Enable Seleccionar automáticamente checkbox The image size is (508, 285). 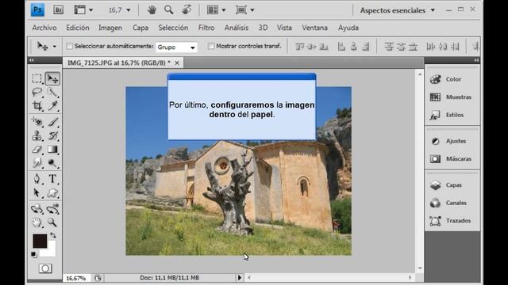(x=69, y=46)
